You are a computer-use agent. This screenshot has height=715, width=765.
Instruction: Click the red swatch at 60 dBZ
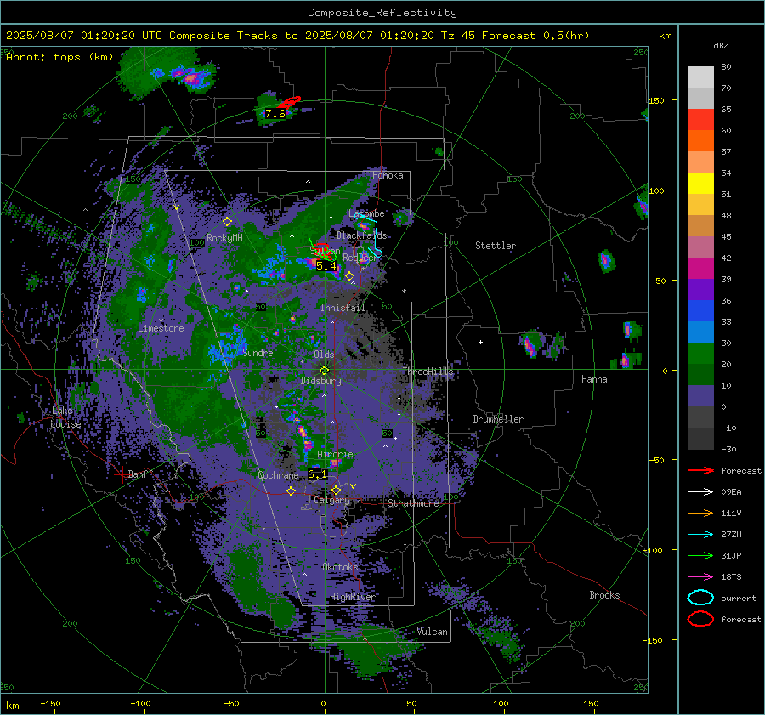tap(700, 120)
